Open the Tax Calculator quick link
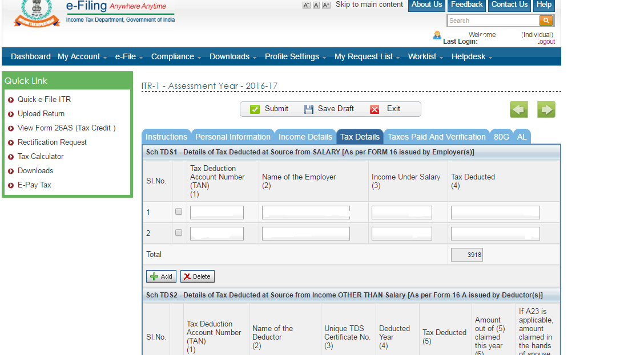The height and width of the screenshot is (355, 628). click(40, 156)
